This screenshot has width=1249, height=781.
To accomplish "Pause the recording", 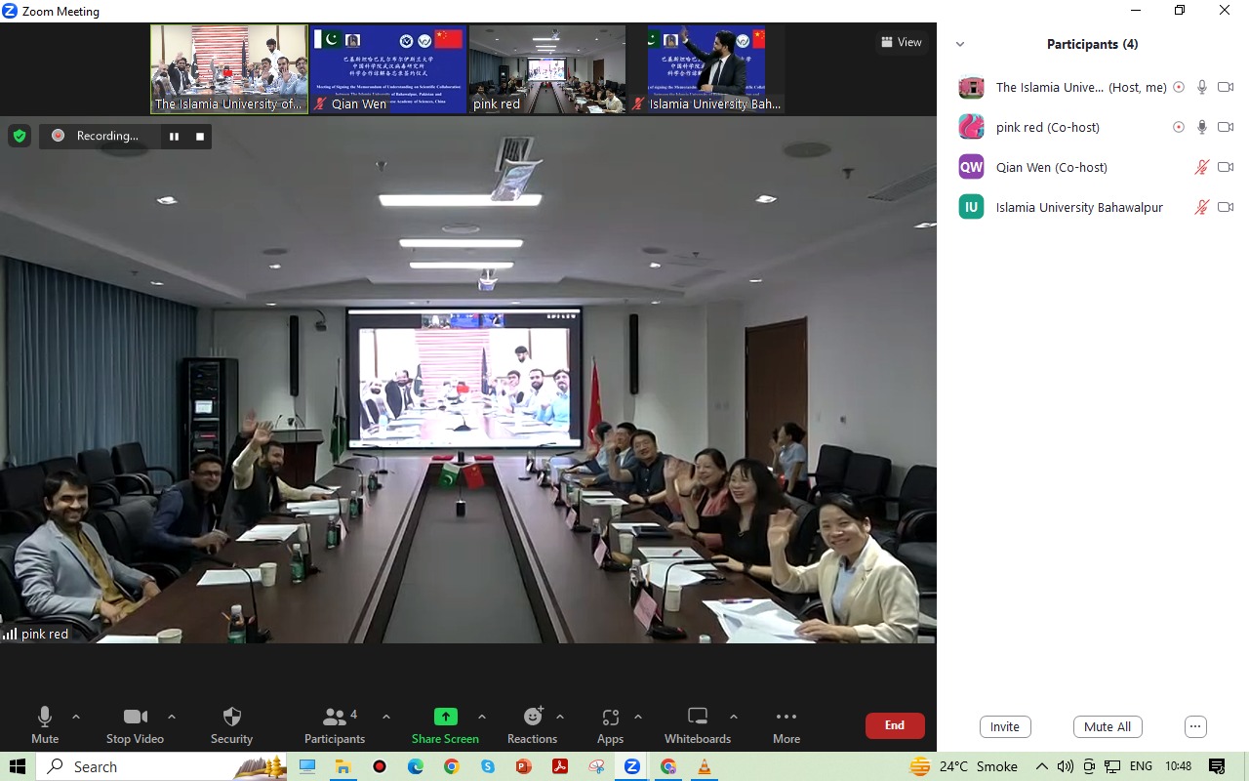I will (174, 136).
